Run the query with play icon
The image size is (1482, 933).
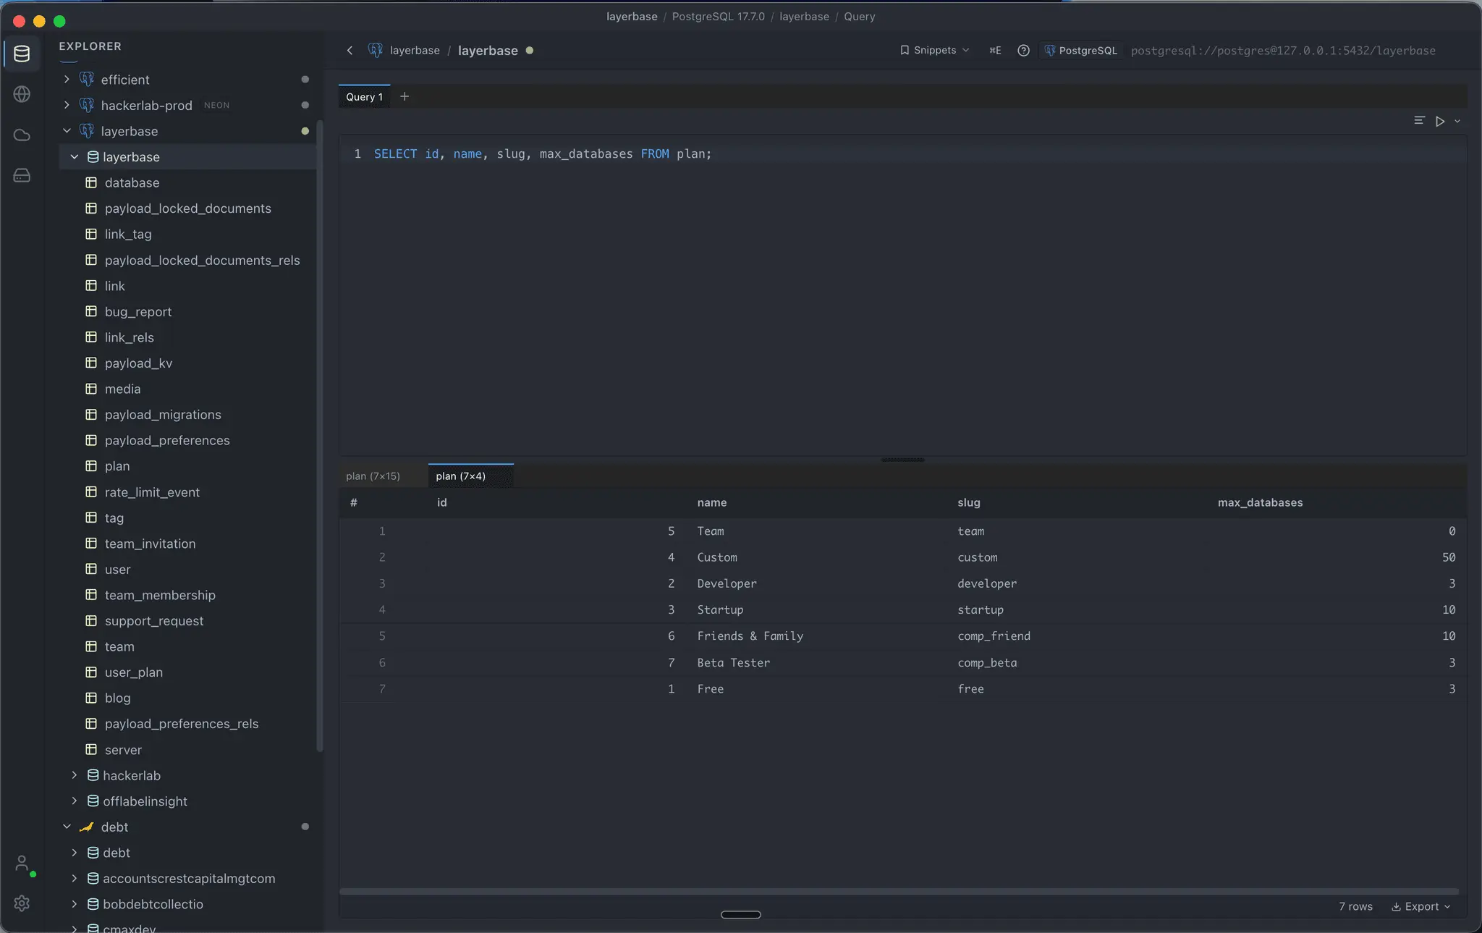[1440, 121]
